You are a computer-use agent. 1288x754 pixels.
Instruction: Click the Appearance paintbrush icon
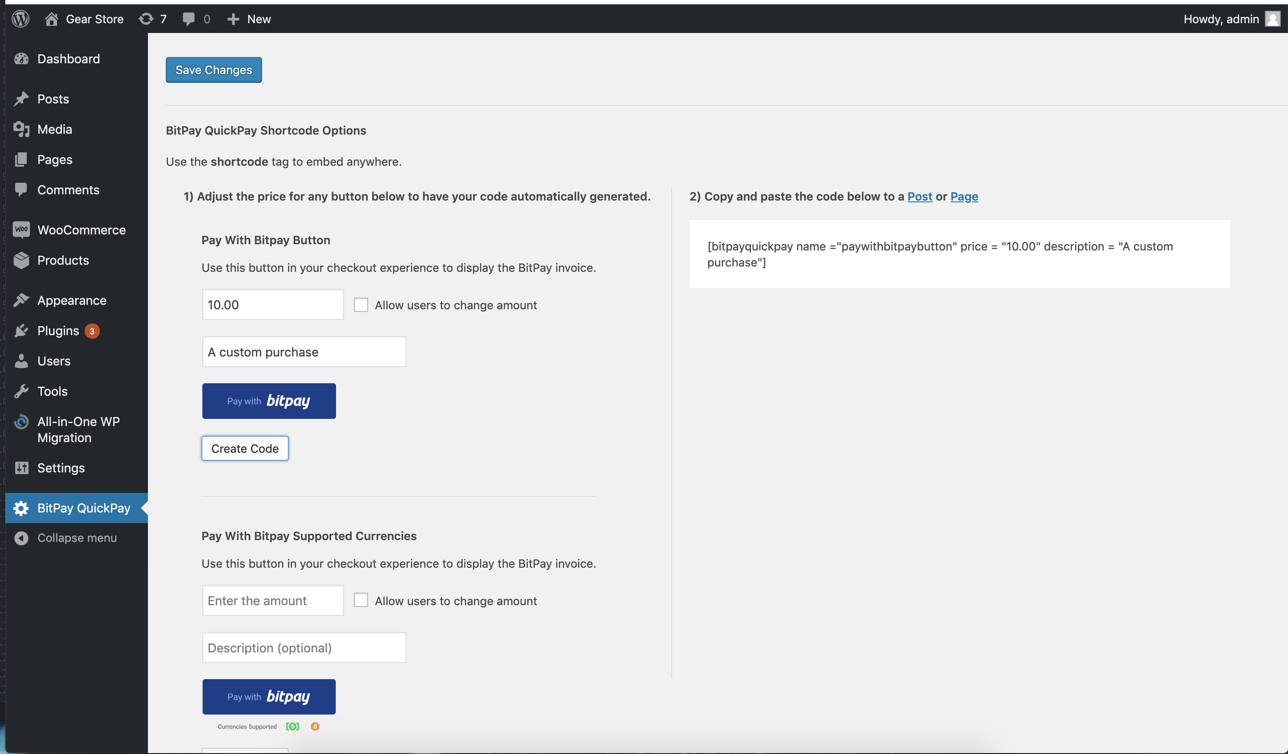(21, 300)
